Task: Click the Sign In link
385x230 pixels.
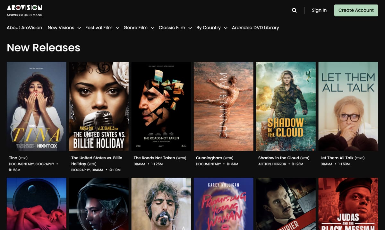Action: (319, 10)
